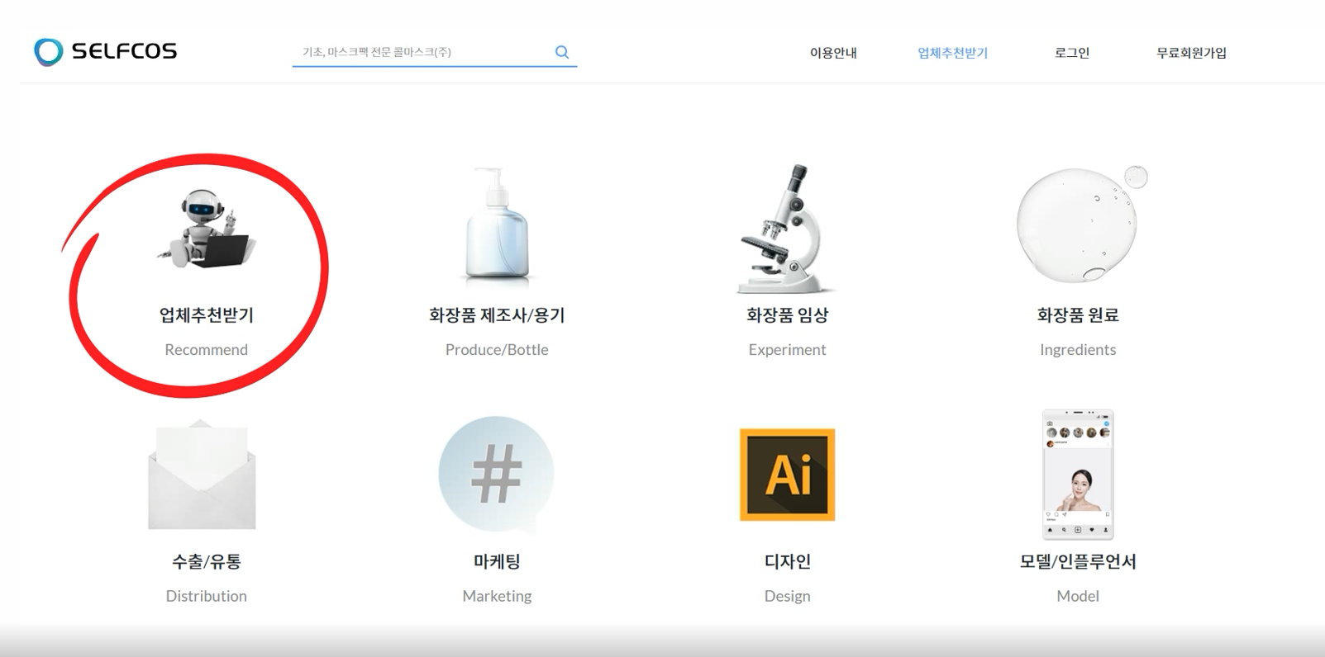Click the envelope Distribution icon
The image size is (1325, 657).
tap(203, 475)
